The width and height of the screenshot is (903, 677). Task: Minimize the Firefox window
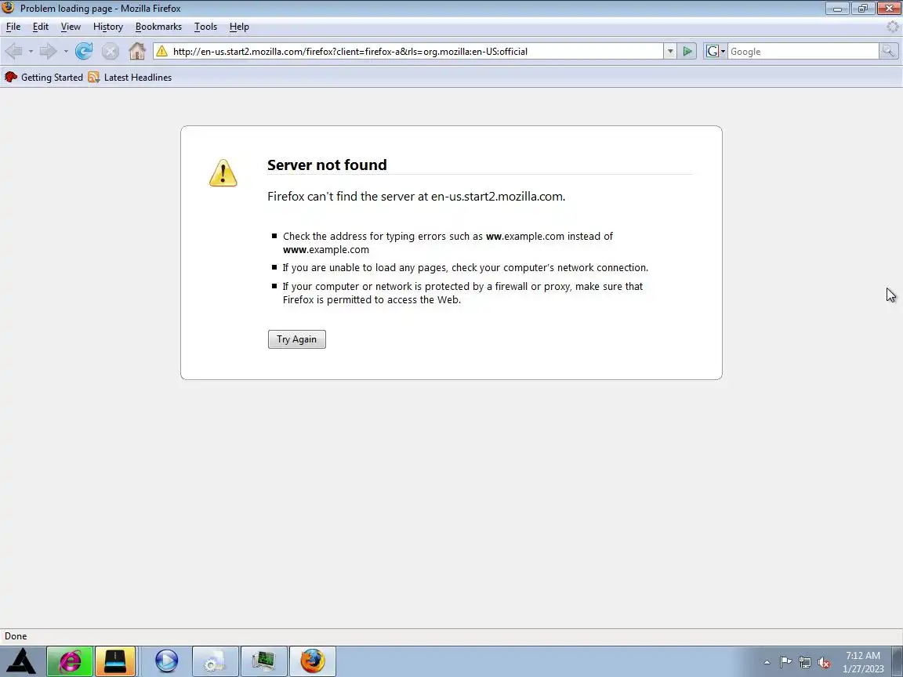pos(837,9)
